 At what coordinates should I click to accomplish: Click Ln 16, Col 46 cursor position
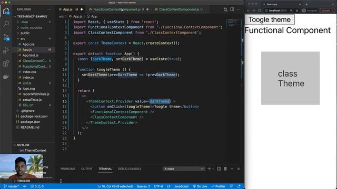point(115,186)
